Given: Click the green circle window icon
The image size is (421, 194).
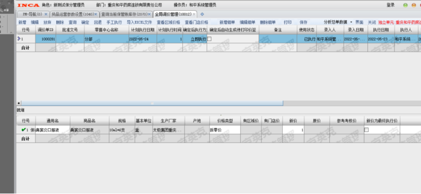Looking at the screenshot, I should pyautogui.click(x=405, y=5).
